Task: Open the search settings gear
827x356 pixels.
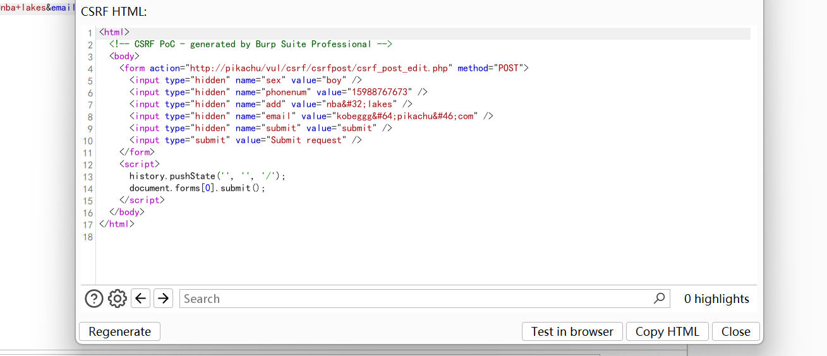Action: (118, 299)
